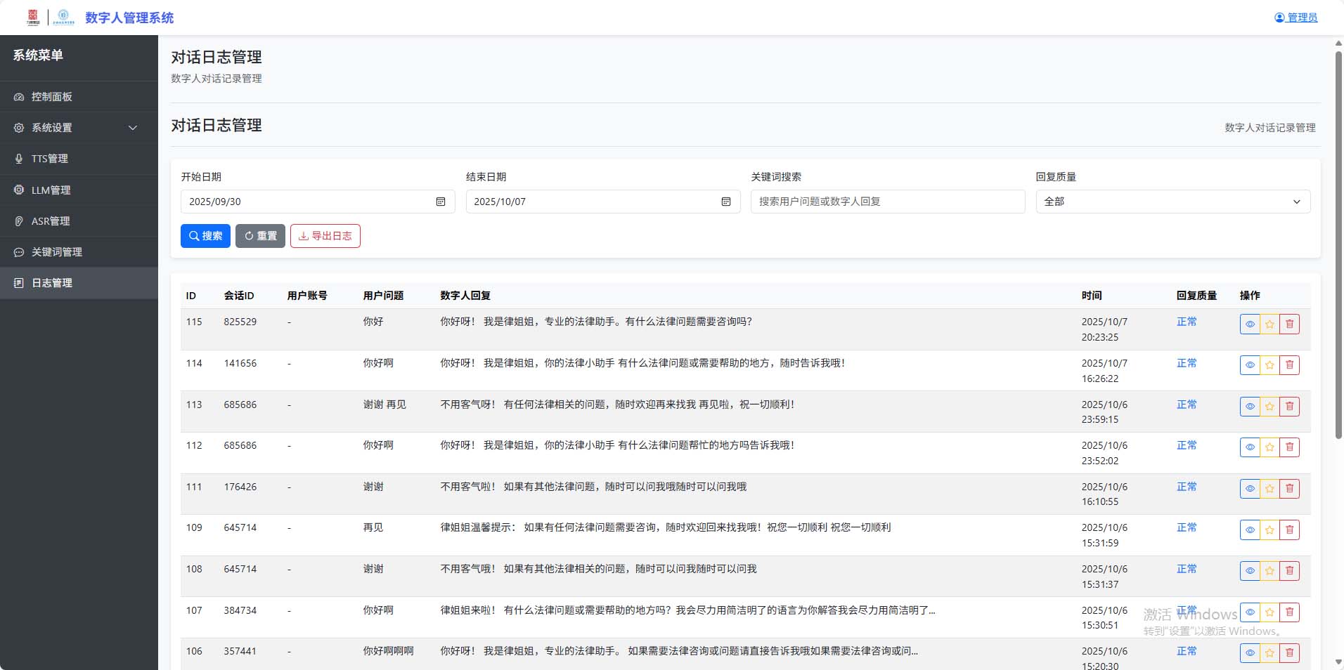Screen dimensions: 1344x670
Task: Star the log entry with ID 114
Action: tap(1269, 365)
